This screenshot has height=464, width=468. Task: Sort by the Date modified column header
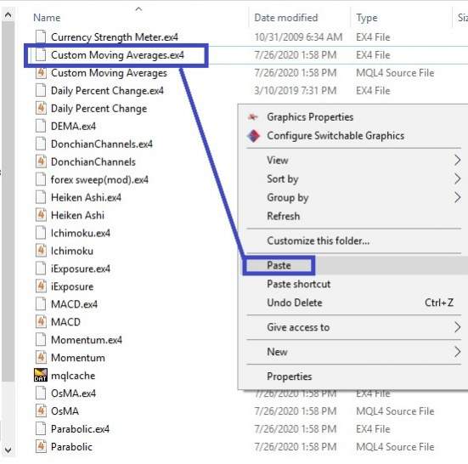click(285, 18)
